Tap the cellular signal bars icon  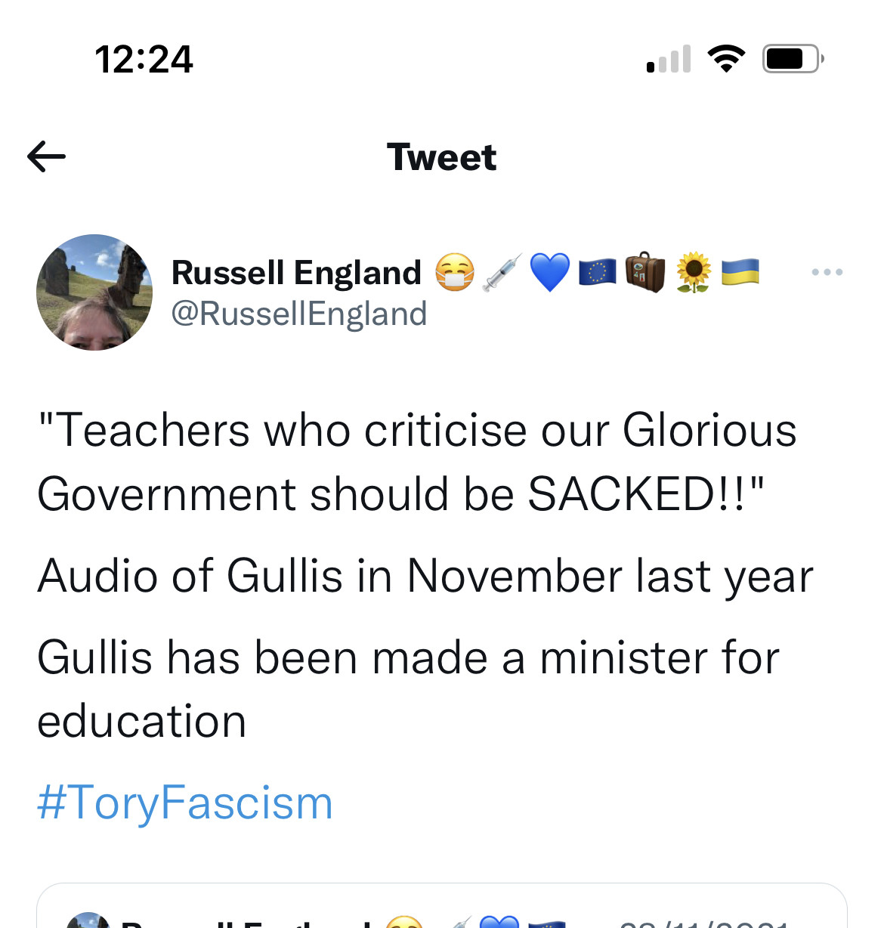click(669, 59)
